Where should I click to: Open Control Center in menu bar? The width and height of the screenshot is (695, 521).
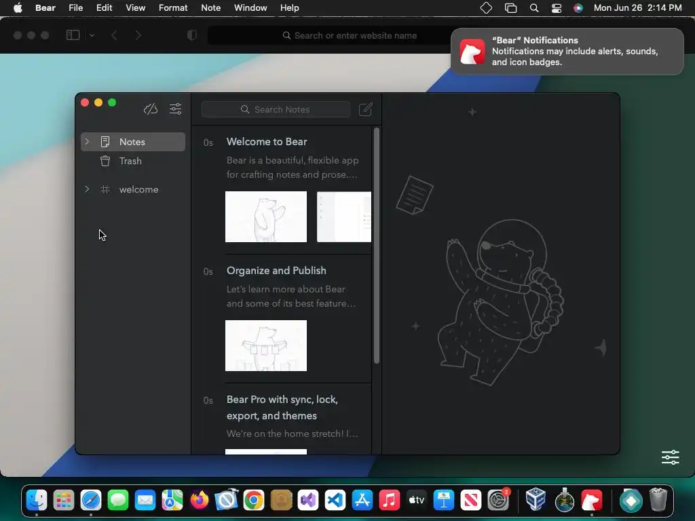coord(557,8)
